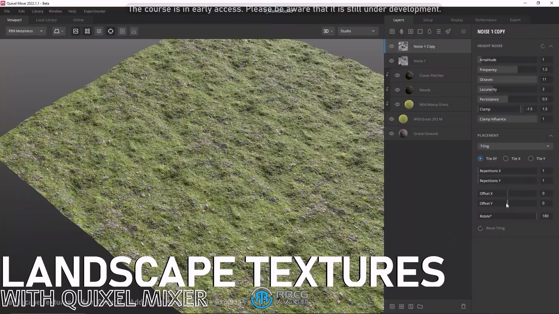The height and width of the screenshot is (314, 559).
Task: Switch to the Display tab
Action: [457, 20]
